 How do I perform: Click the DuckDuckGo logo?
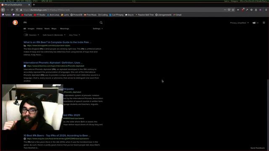[x=15, y=22]
